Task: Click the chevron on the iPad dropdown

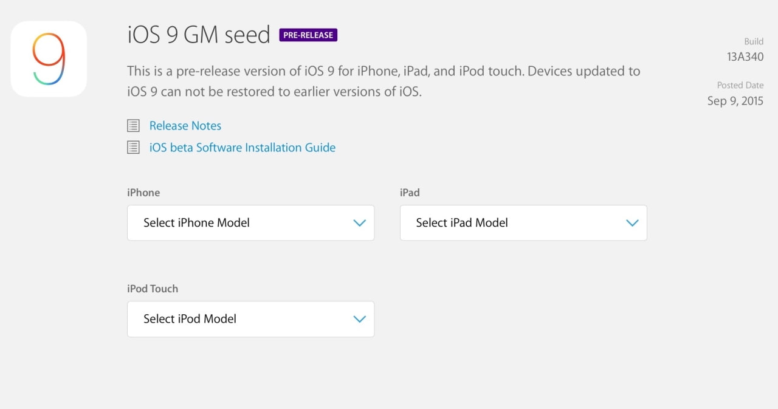Action: tap(632, 222)
